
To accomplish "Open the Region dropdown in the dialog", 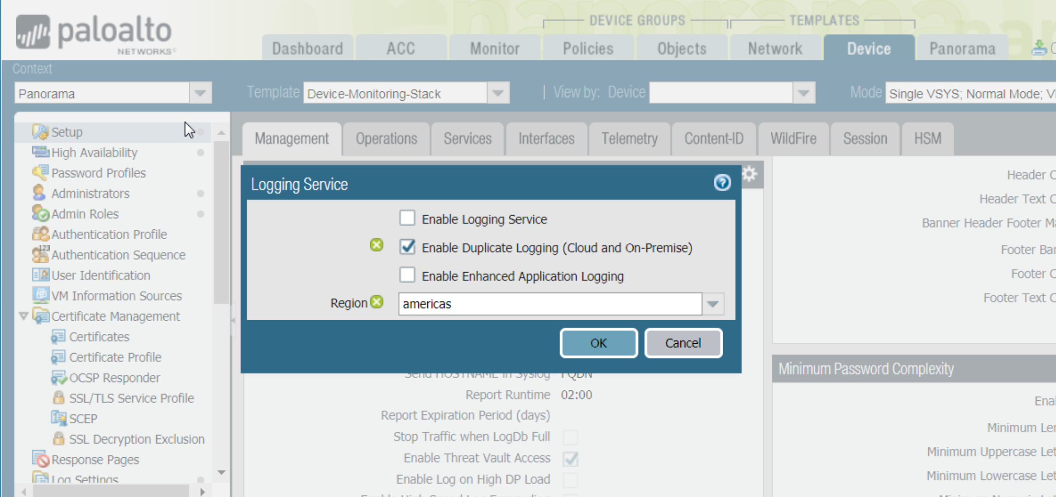I will pos(712,304).
